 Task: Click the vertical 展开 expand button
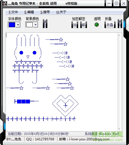[120, 24]
